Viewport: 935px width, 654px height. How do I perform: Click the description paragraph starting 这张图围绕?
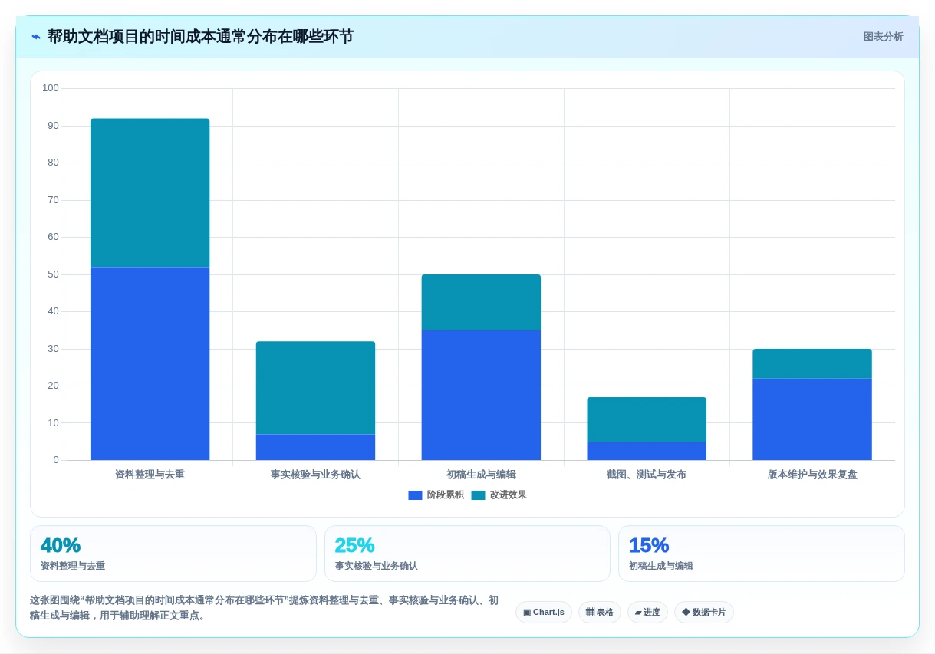(265, 608)
